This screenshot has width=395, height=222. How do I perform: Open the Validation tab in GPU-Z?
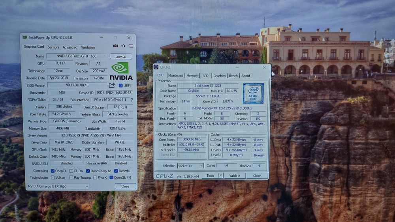coord(88,47)
